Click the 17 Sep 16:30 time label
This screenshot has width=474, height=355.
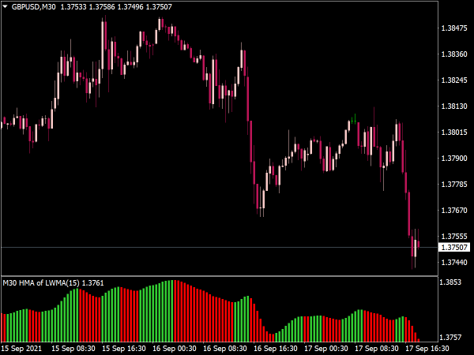(427, 349)
